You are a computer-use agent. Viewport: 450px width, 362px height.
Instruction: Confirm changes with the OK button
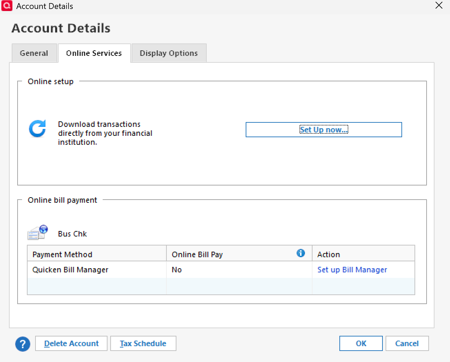pyautogui.click(x=361, y=343)
